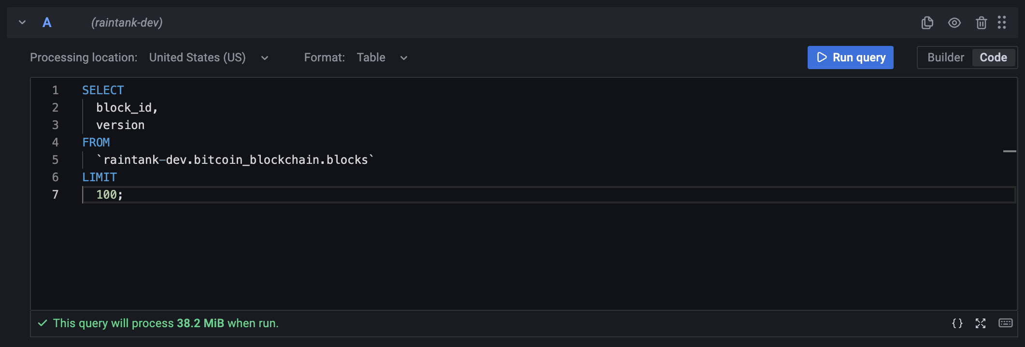
Task: Duplicate query A with copy icon
Action: 927,23
